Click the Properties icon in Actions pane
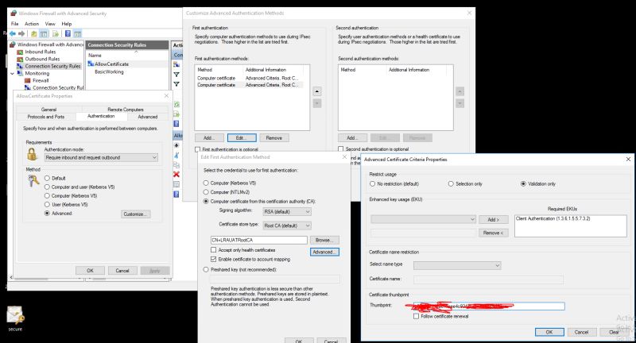 pyautogui.click(x=176, y=184)
